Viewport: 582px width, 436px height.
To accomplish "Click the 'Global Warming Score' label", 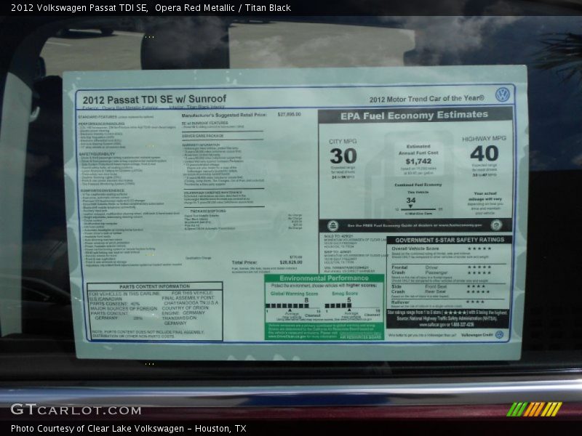I will click(294, 294).
